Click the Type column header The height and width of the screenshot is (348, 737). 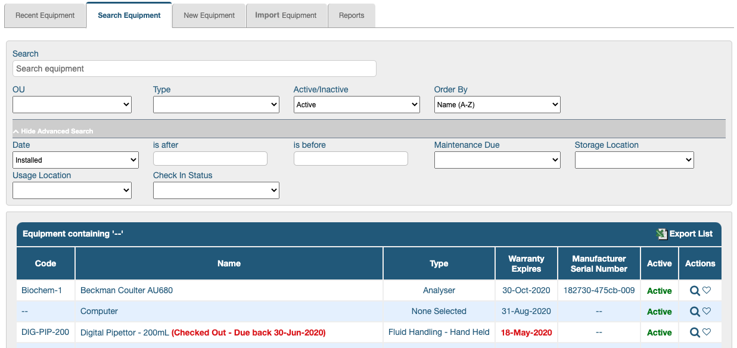tap(439, 263)
